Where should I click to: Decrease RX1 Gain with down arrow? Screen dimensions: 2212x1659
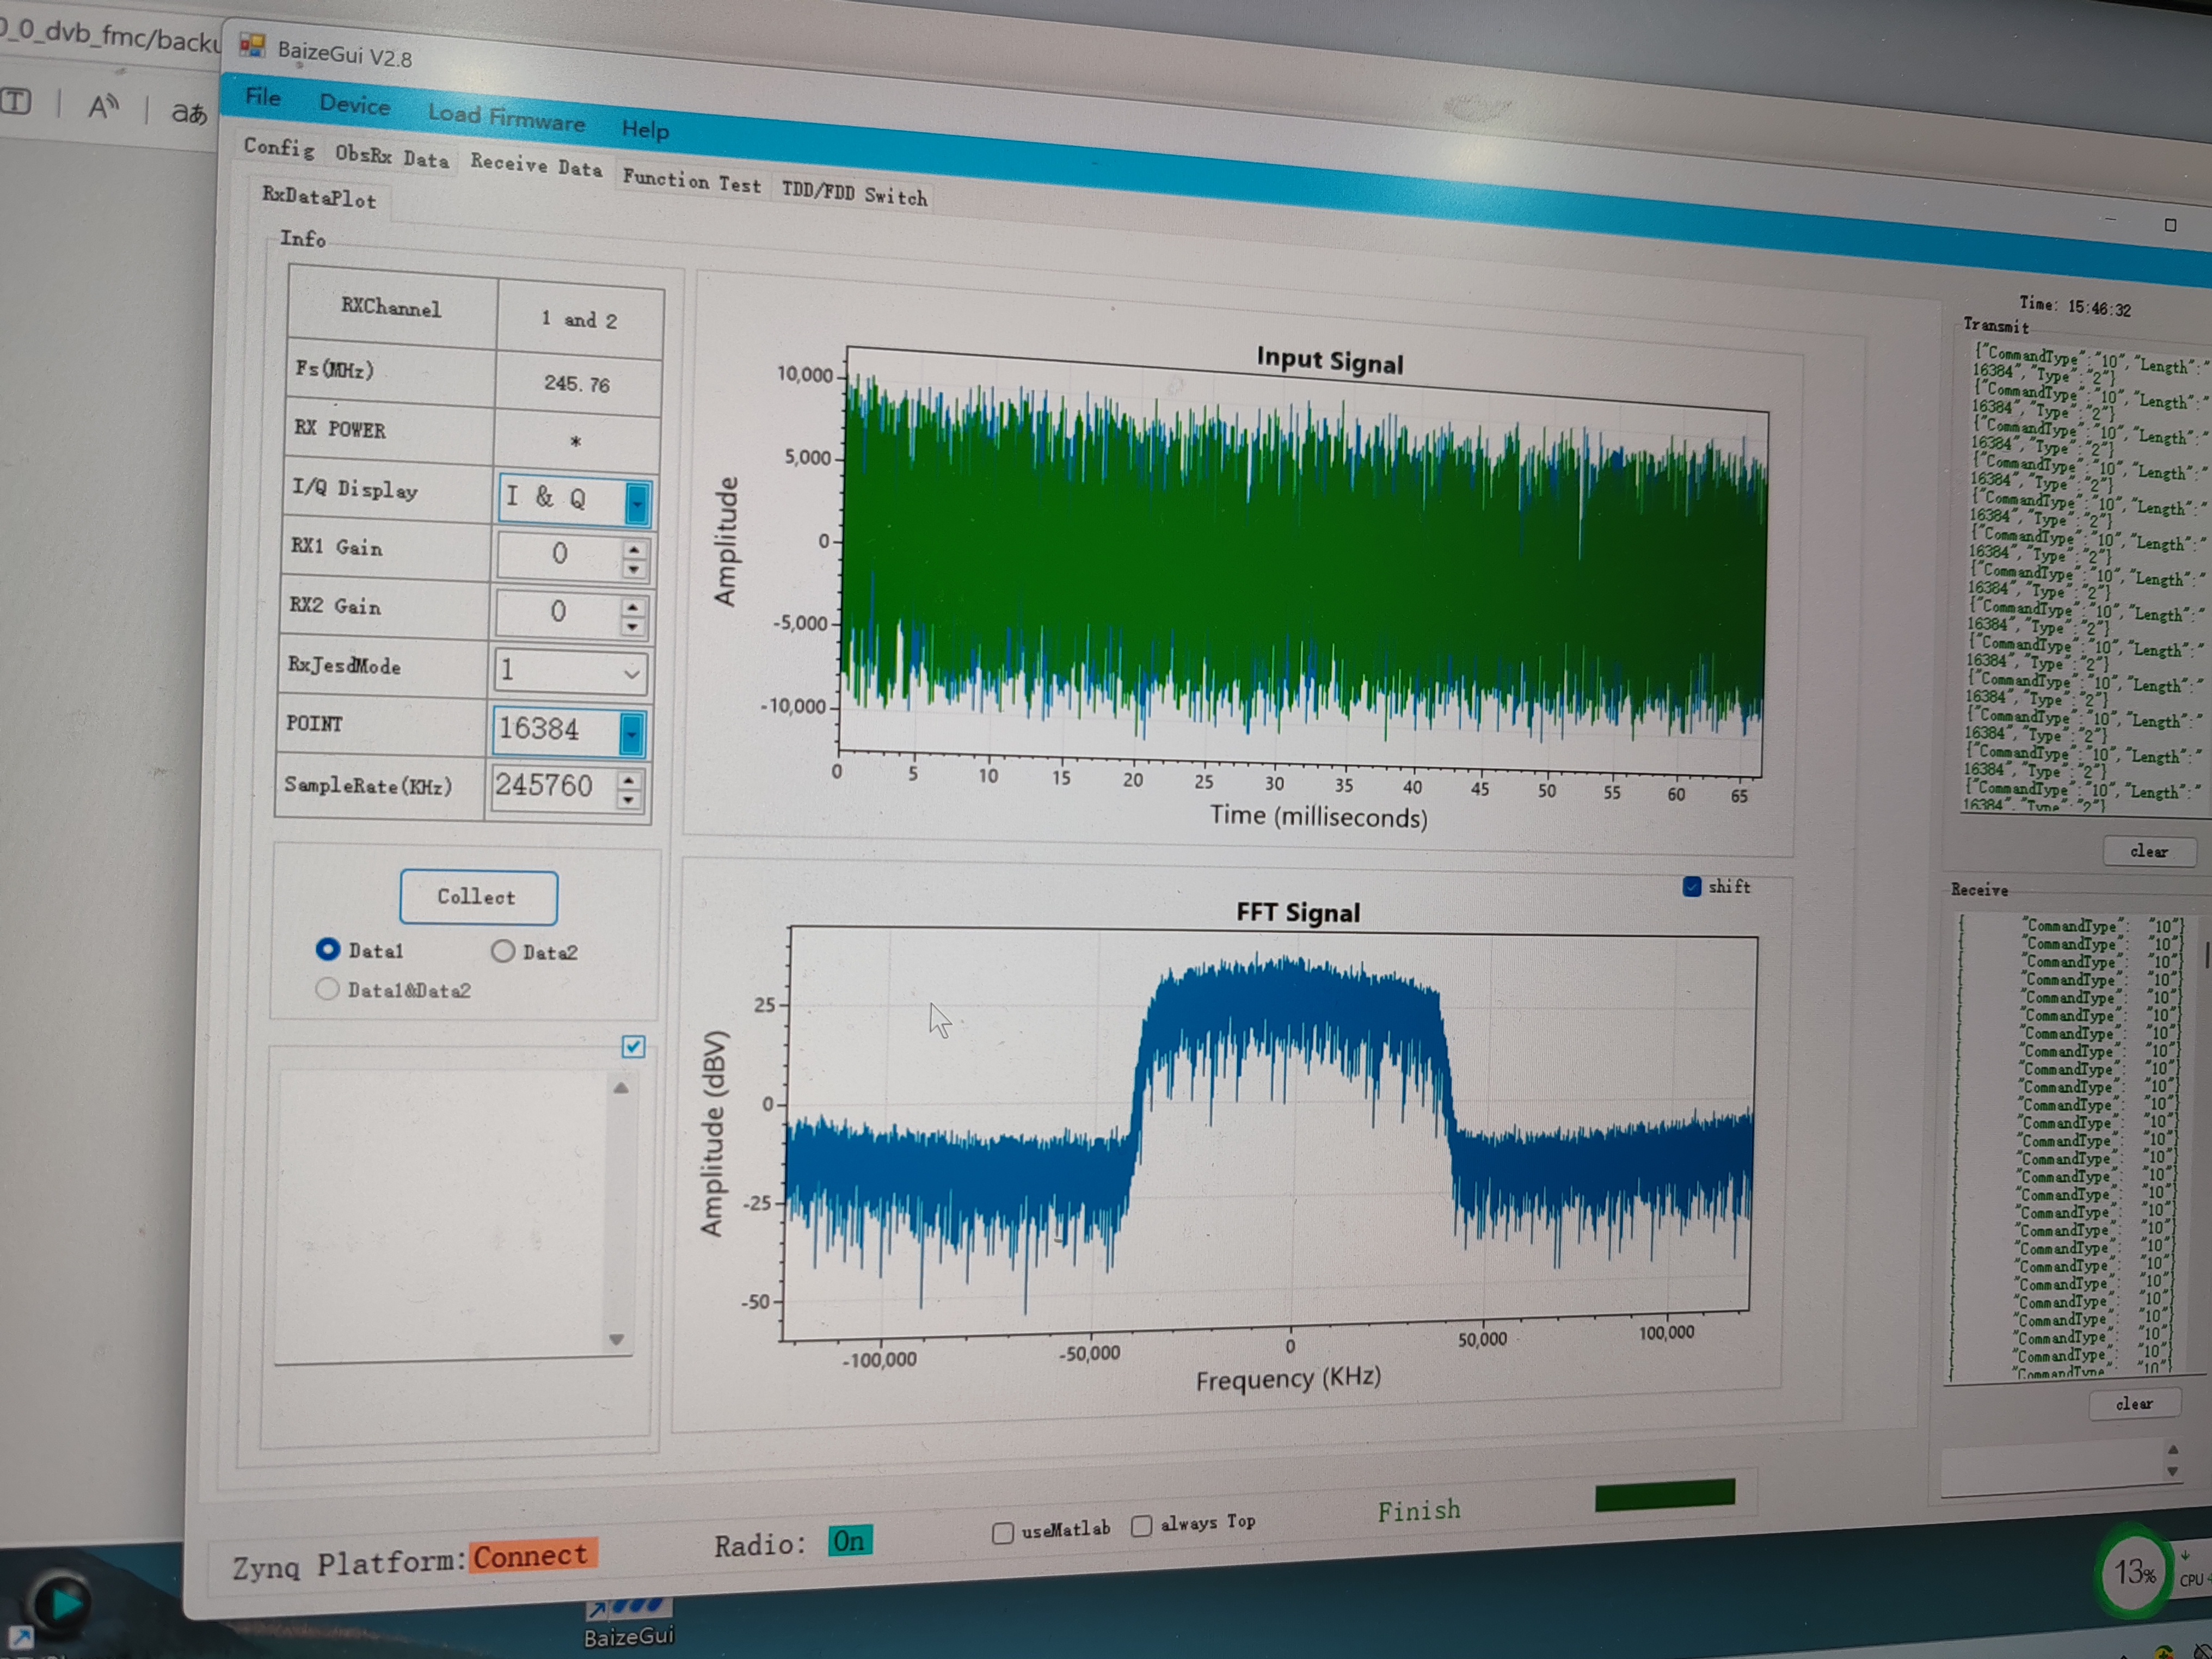(634, 569)
